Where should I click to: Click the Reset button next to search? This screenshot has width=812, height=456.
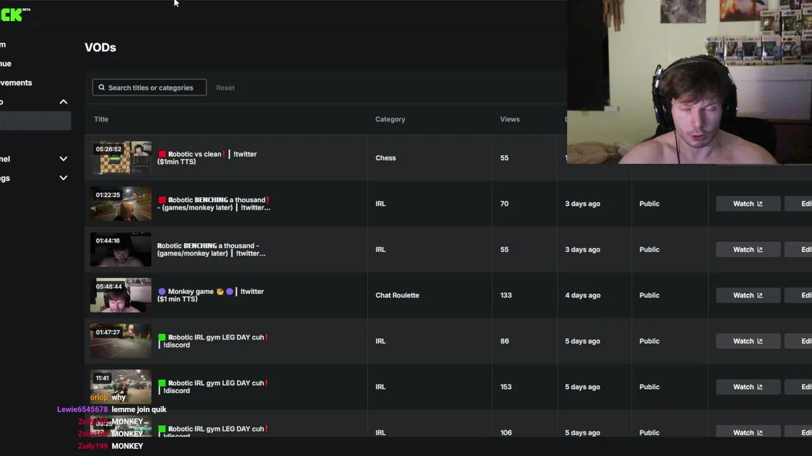point(225,88)
